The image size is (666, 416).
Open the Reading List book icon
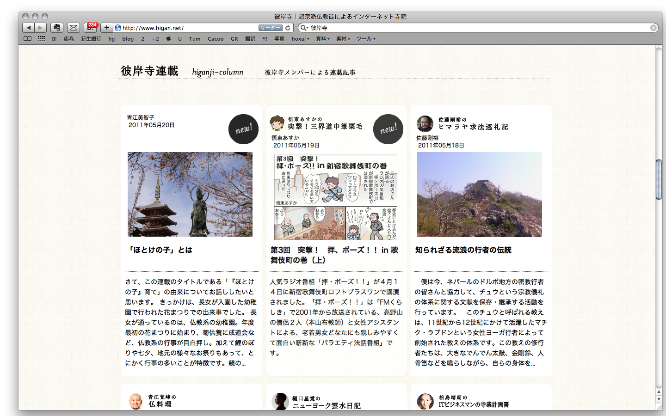click(x=28, y=39)
